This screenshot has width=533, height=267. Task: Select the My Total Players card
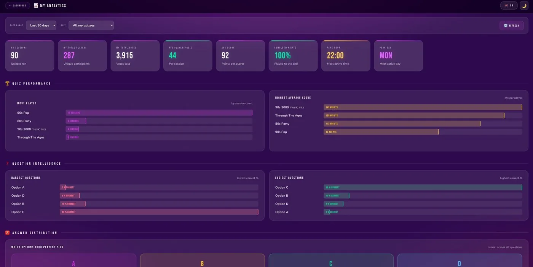tap(82, 56)
